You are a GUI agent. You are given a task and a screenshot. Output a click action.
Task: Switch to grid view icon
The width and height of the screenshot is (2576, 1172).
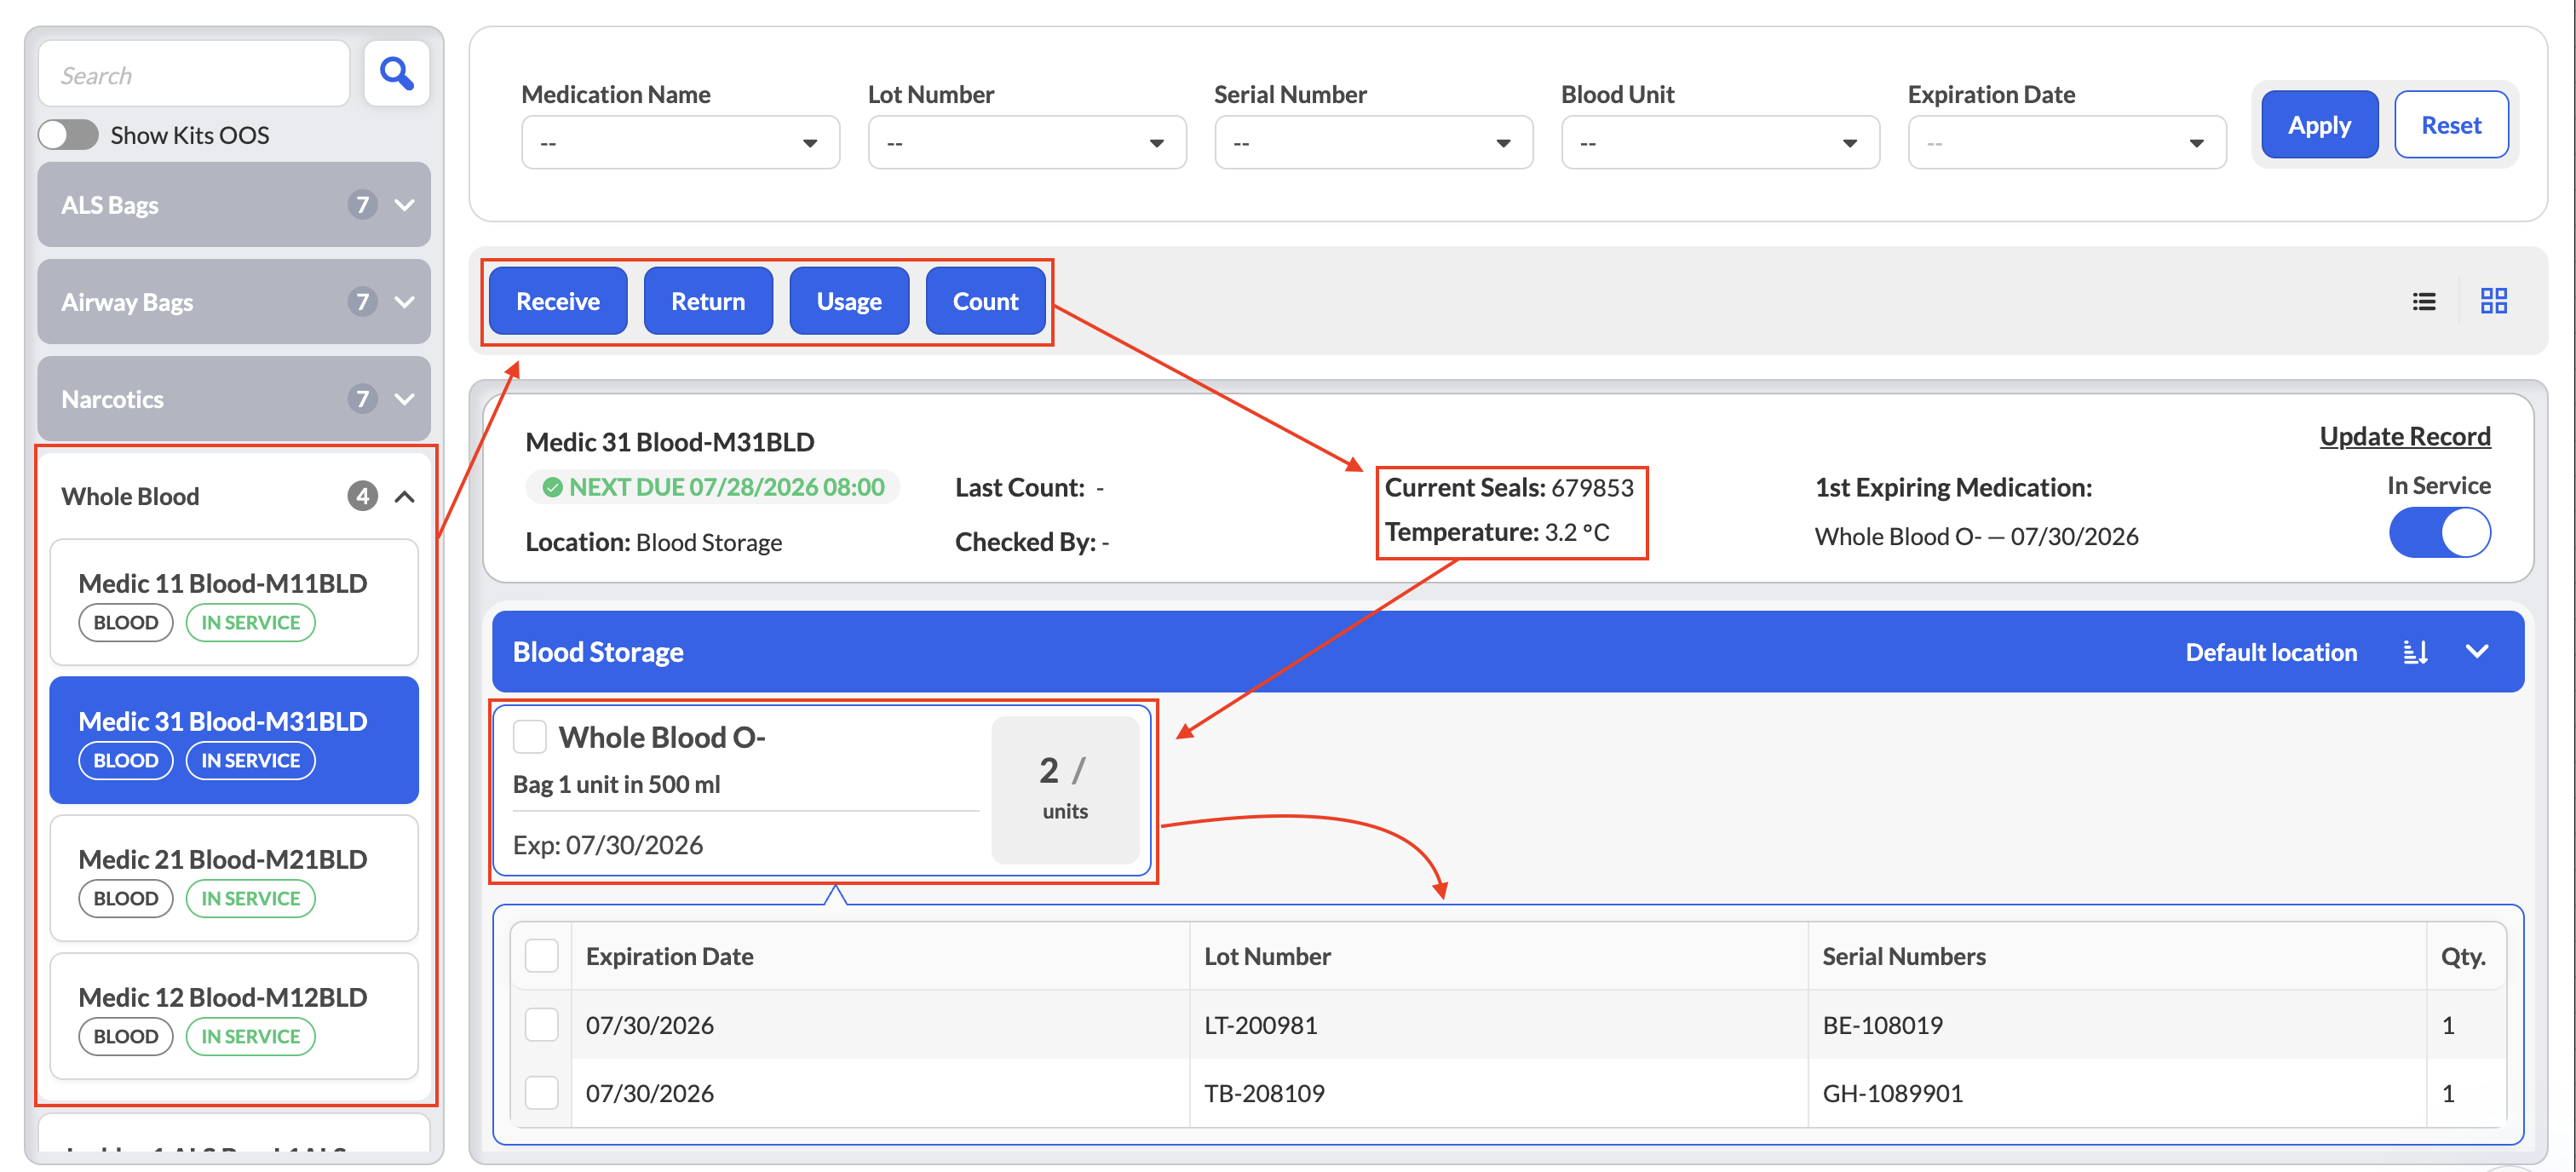tap(2493, 301)
